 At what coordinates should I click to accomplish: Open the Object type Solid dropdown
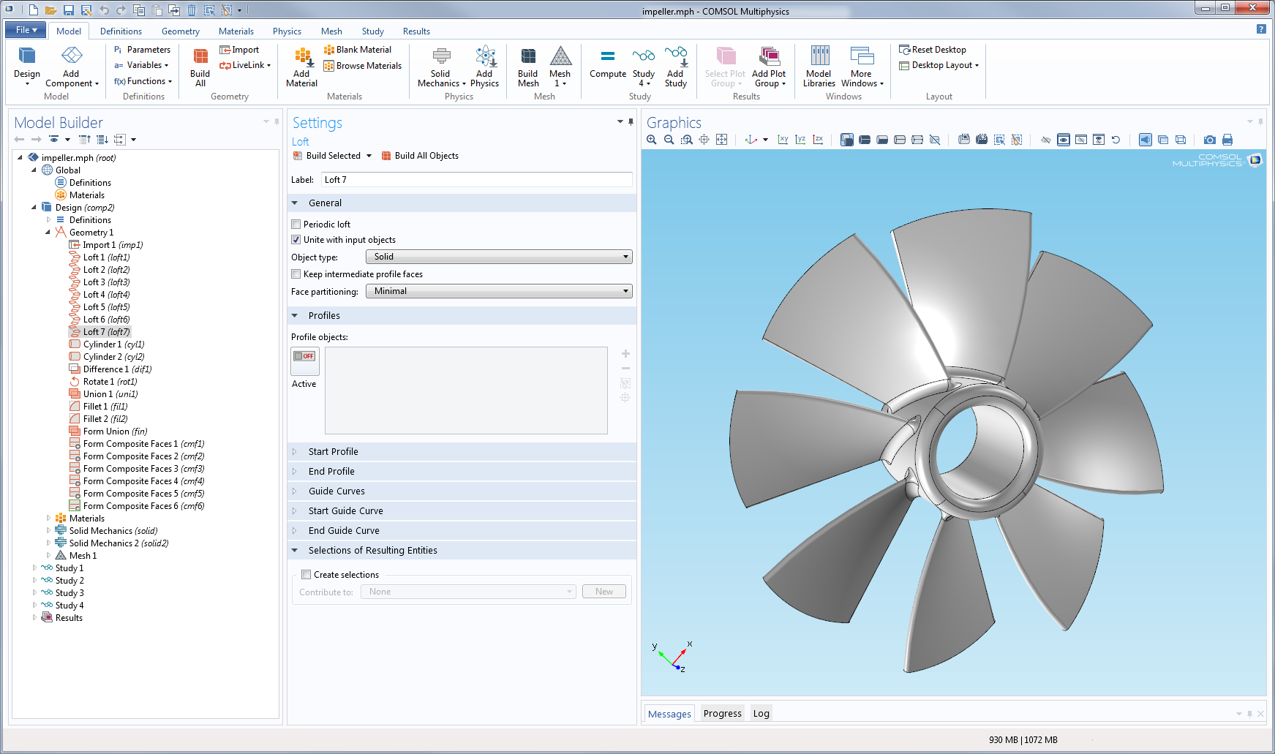click(499, 257)
